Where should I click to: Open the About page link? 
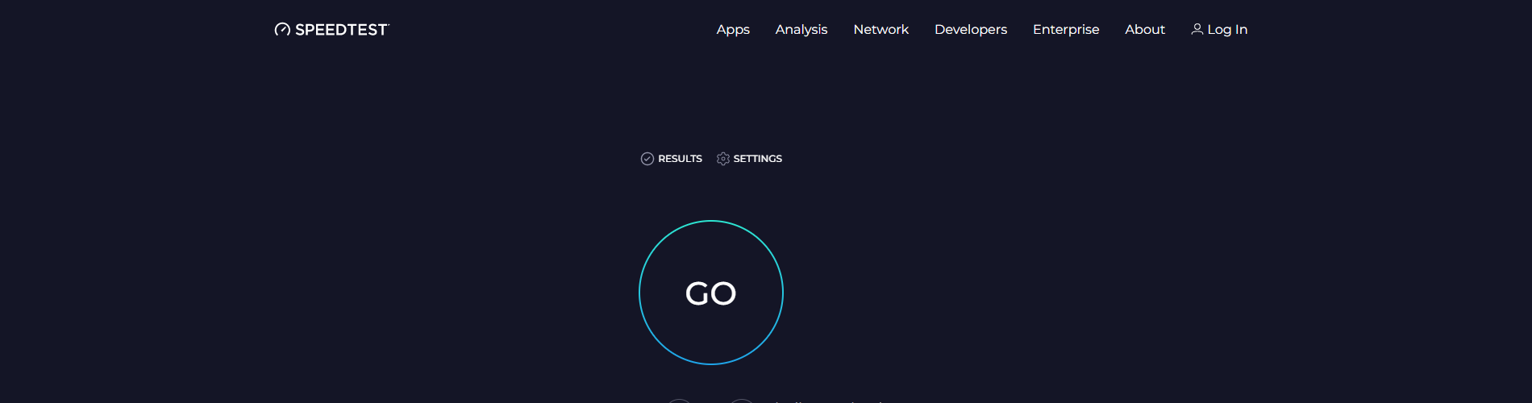pos(1145,29)
